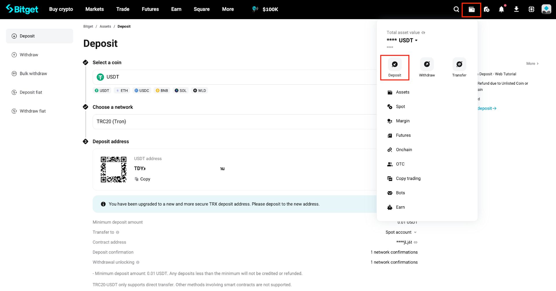
Task: Click Withdrawal unlocking info icon
Action: (138, 262)
